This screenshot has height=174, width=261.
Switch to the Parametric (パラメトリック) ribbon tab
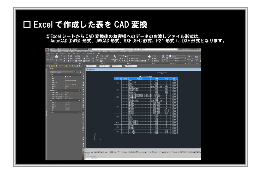coord(63,53)
